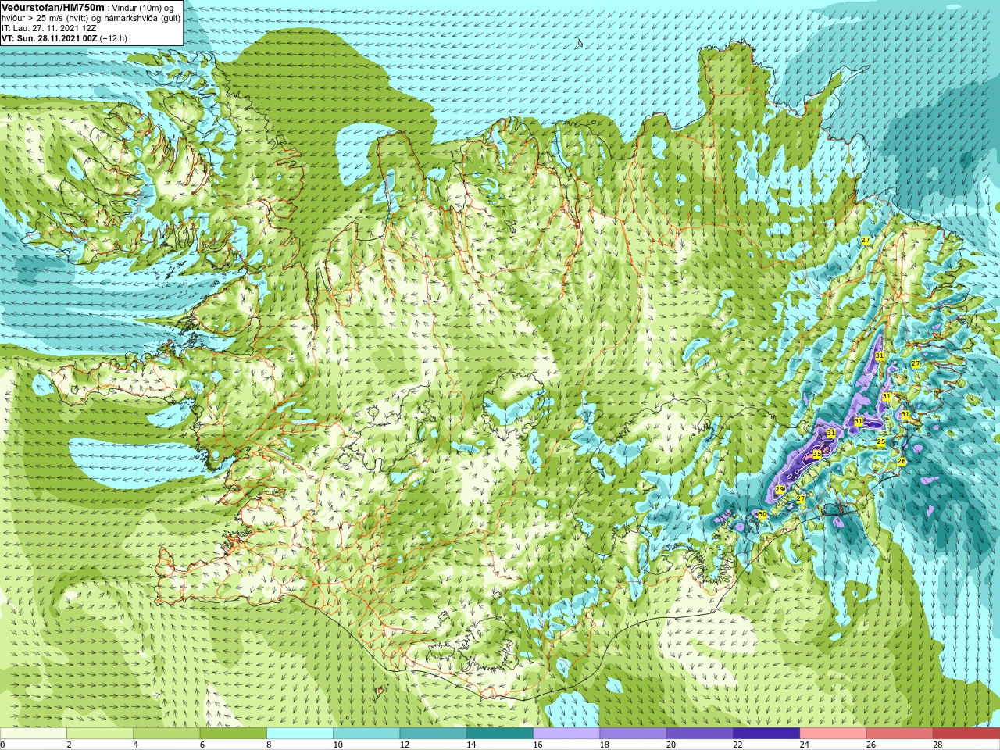This screenshot has height=750, width=1000.
Task: Click the yellow gust label 30
Action: point(762,514)
